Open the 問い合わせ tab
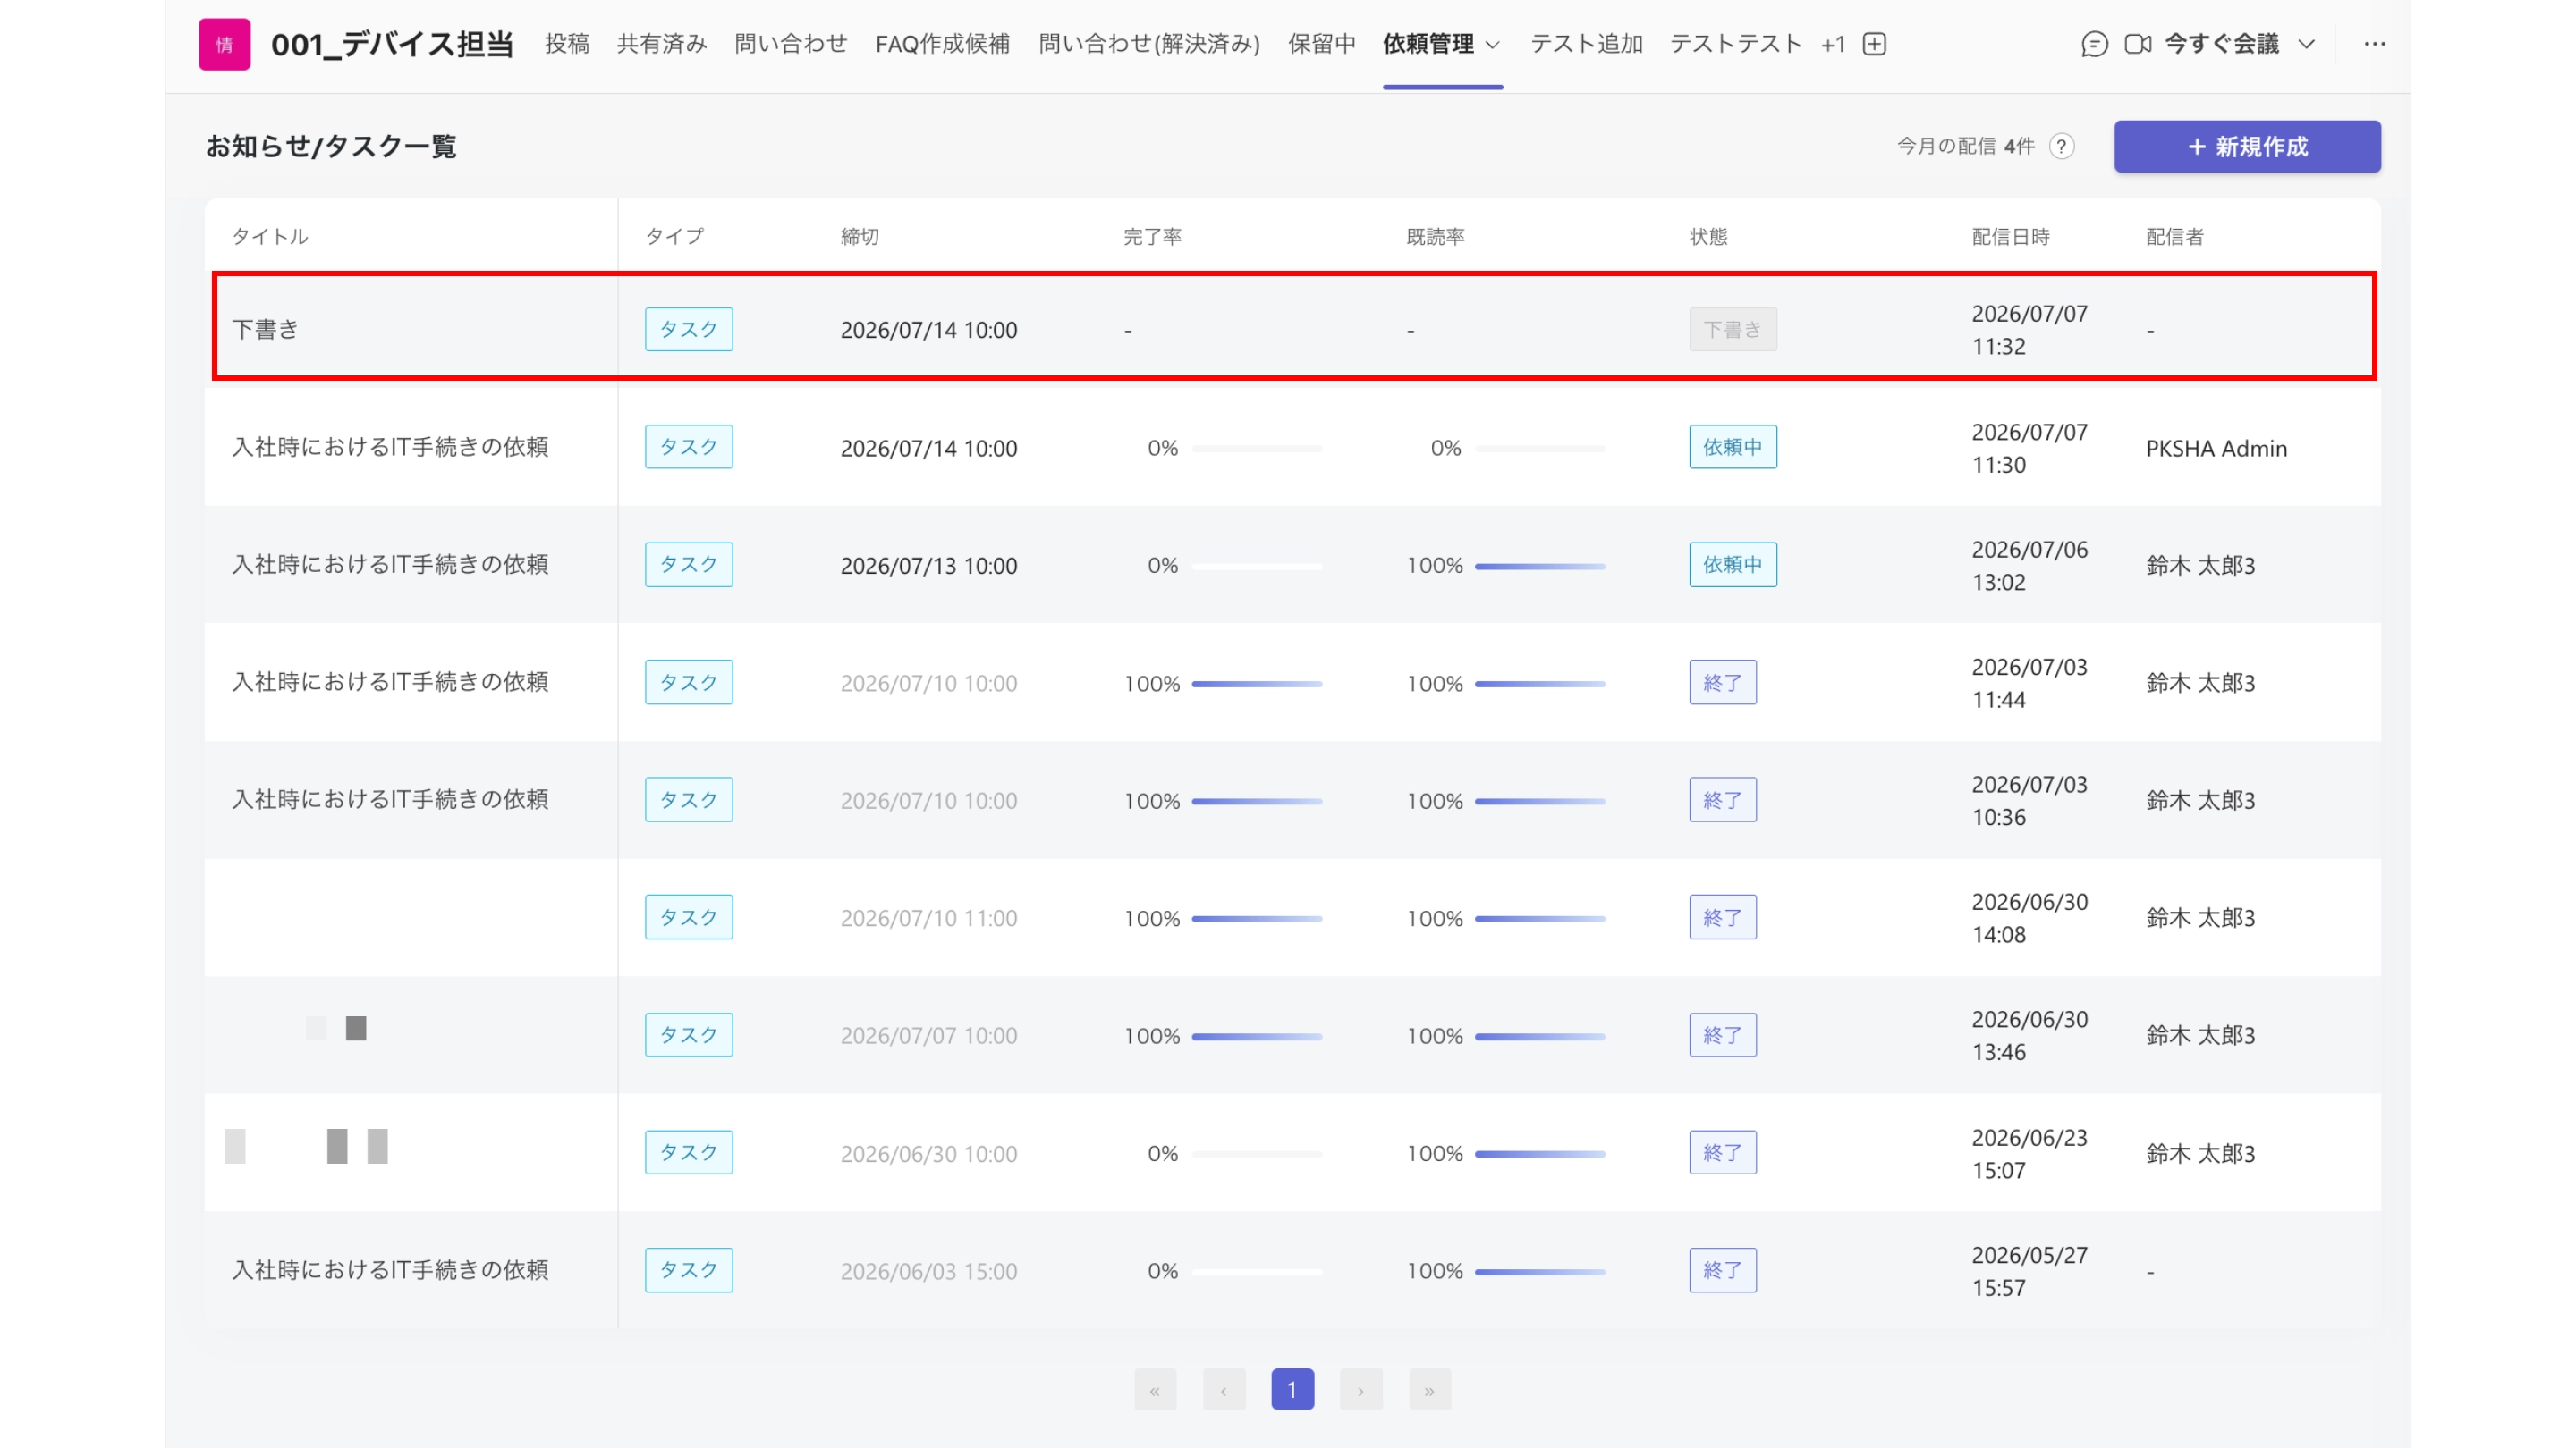This screenshot has width=2576, height=1448. click(x=791, y=44)
